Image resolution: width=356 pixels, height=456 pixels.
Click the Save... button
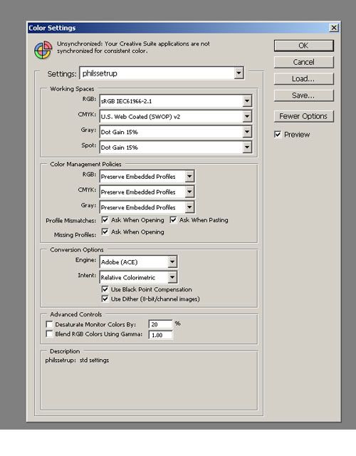click(304, 95)
